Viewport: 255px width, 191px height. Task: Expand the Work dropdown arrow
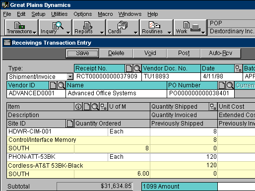tap(203, 33)
